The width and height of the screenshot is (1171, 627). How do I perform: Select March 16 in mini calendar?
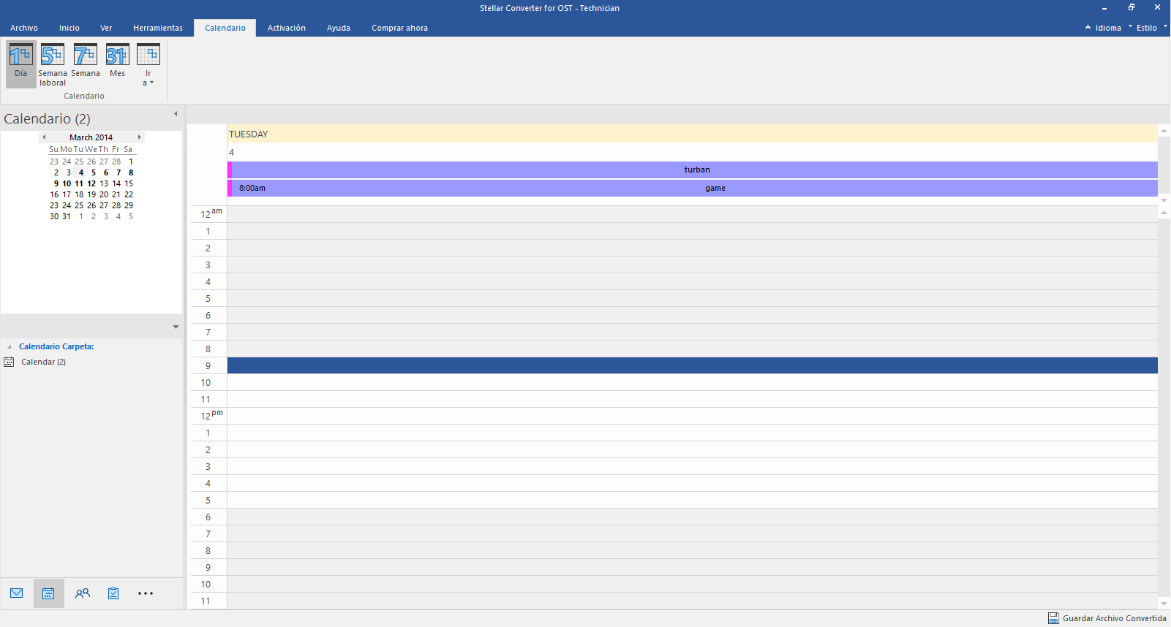point(54,194)
